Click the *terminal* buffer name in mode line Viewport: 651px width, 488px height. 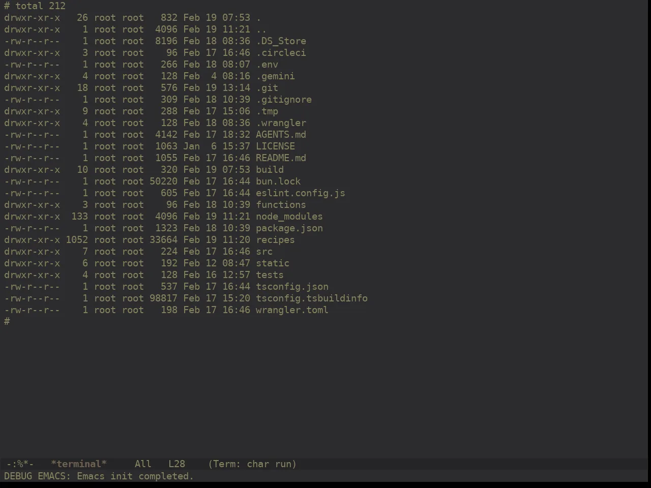click(79, 464)
